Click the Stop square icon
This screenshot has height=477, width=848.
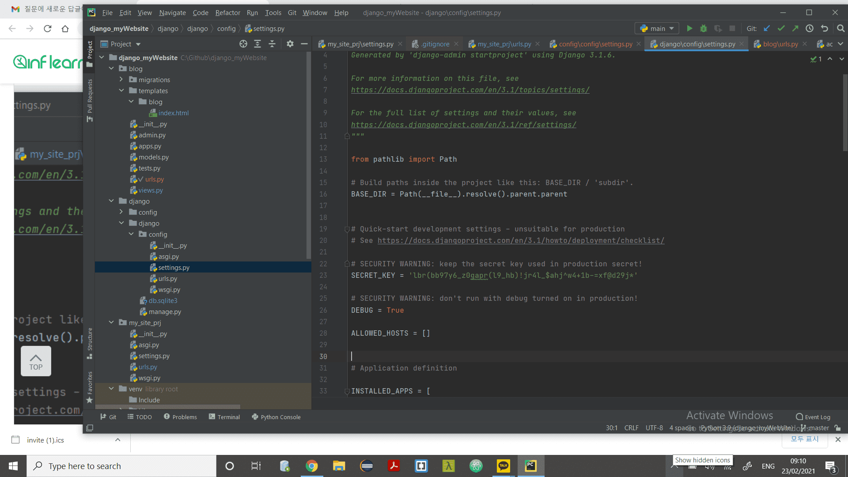click(x=732, y=28)
